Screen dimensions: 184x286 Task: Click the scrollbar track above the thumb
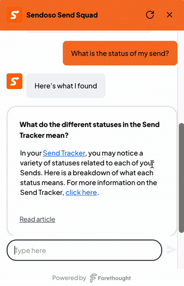click(x=181, y=77)
